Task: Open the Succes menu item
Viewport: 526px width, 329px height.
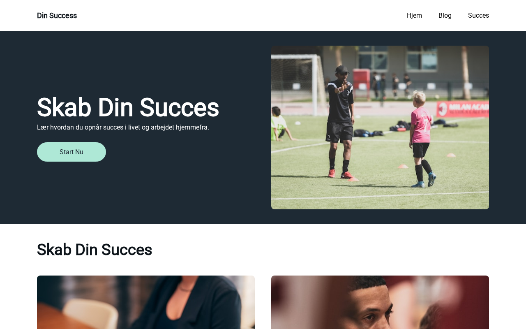Action: click(478, 16)
